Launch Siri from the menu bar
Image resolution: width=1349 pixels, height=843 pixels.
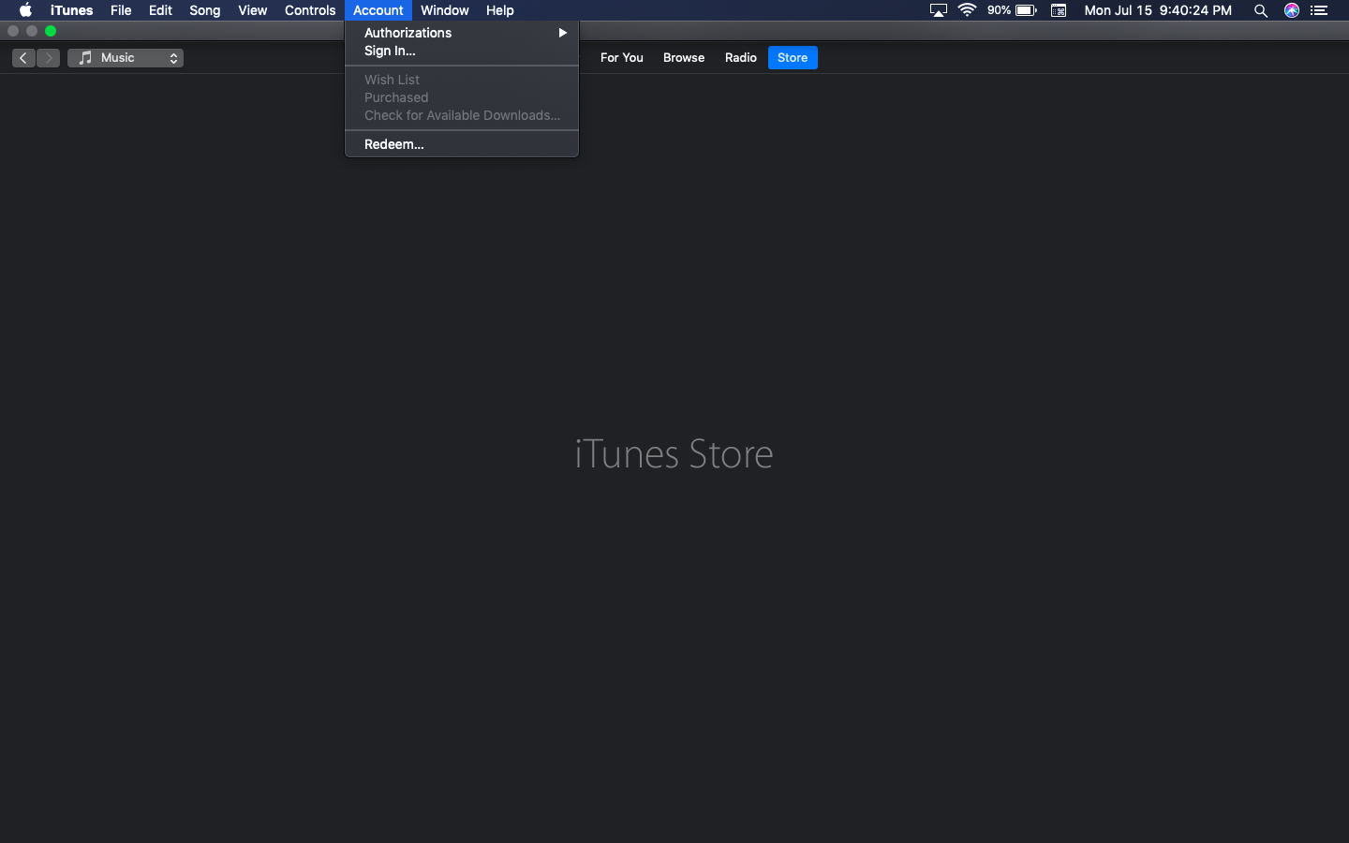pos(1292,10)
